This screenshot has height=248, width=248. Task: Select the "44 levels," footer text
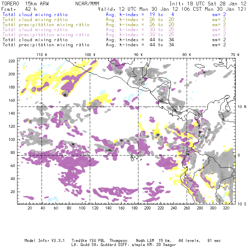click(x=189, y=241)
